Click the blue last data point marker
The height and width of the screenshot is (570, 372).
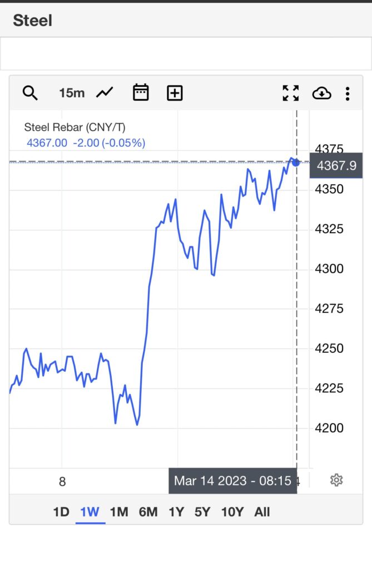tap(296, 163)
